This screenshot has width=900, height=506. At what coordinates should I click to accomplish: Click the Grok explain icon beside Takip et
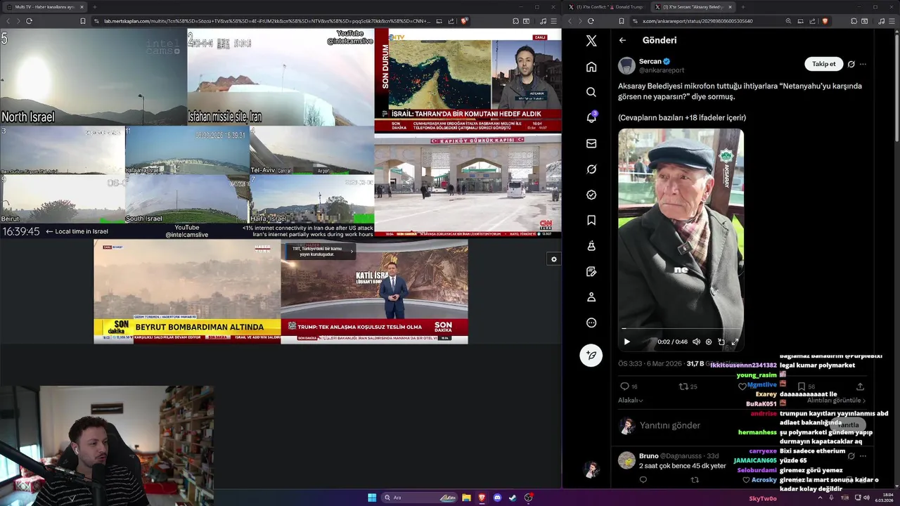click(851, 64)
